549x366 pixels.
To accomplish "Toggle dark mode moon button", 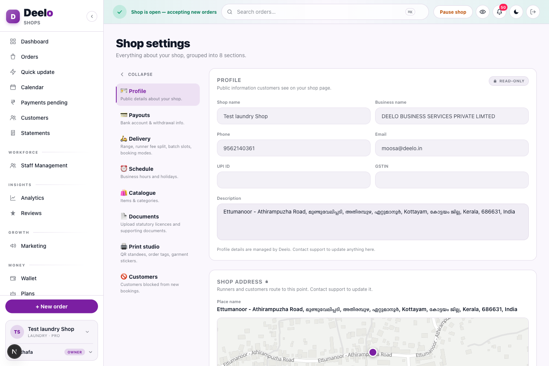I will (x=516, y=12).
